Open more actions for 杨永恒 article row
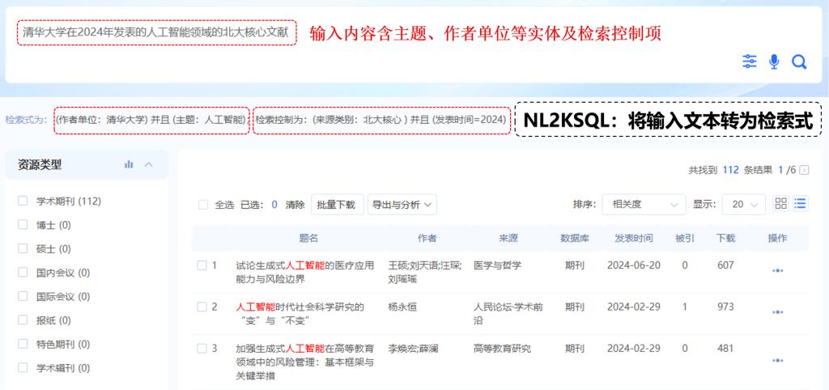 tap(777, 312)
